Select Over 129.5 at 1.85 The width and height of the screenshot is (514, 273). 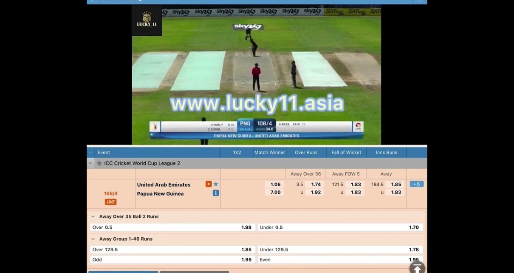[x=172, y=250]
